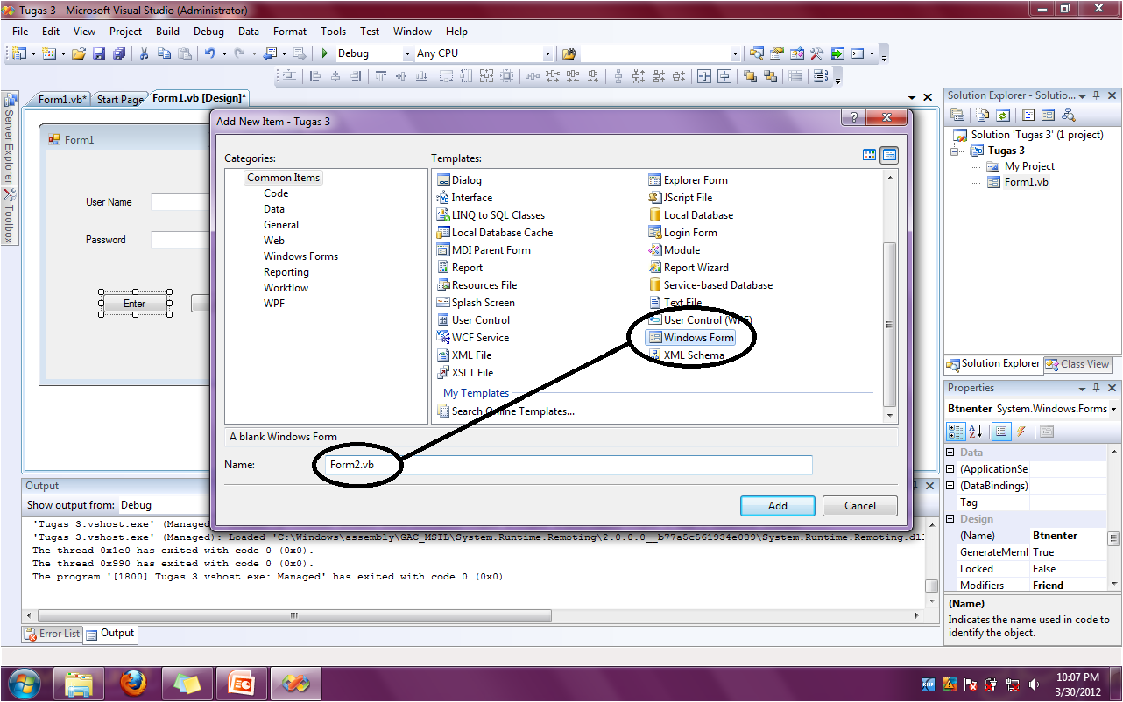This screenshot has width=1123, height=702.
Task: Click the Enter button on Form1
Action: tap(134, 304)
